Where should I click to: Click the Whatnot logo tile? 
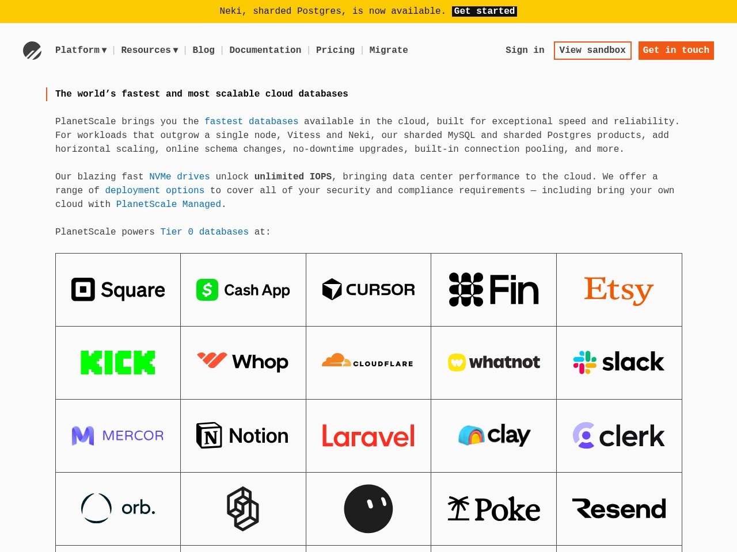493,363
